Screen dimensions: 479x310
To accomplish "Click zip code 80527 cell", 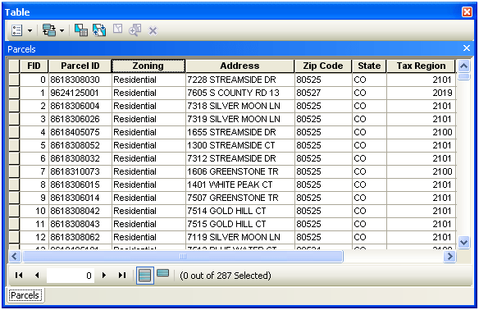I will coord(323,93).
